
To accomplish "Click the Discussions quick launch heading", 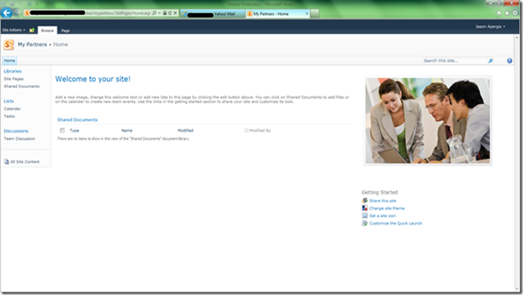I will (16, 131).
